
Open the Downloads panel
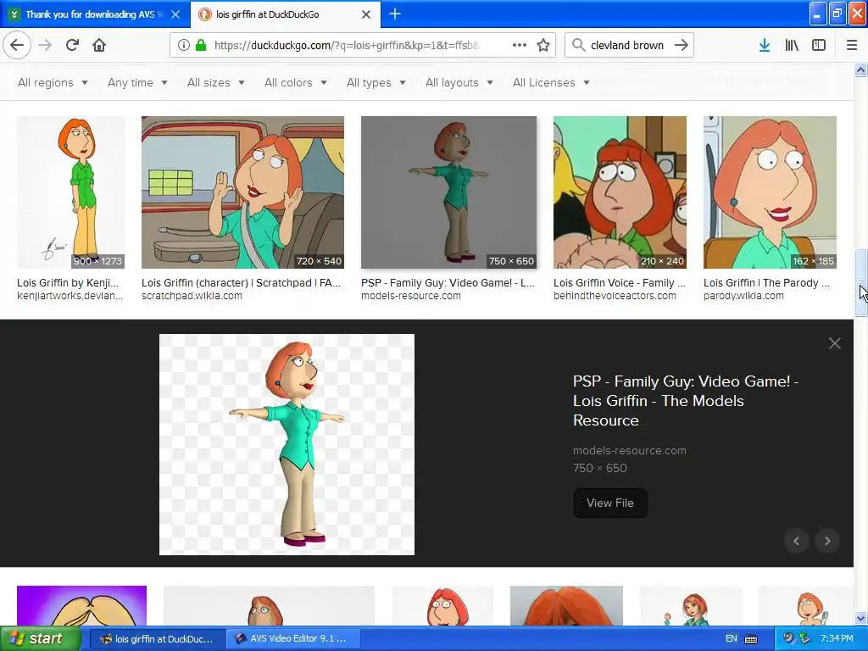765,45
